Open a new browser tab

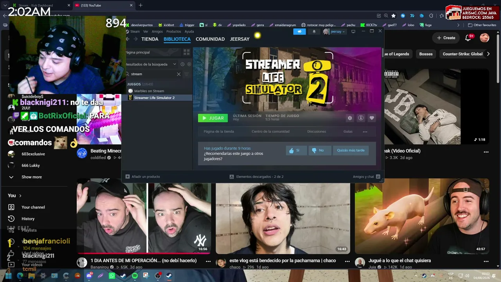[x=141, y=5]
